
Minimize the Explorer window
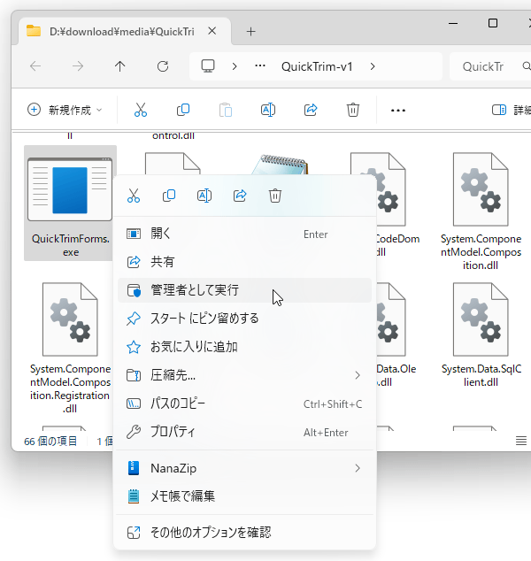453,23
